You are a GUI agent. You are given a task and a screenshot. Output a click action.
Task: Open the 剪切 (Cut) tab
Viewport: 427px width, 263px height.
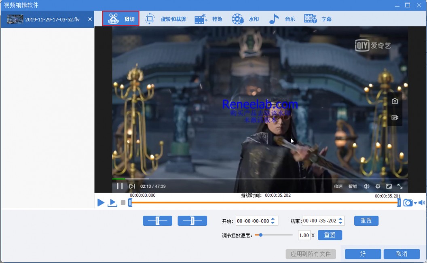[120, 19]
